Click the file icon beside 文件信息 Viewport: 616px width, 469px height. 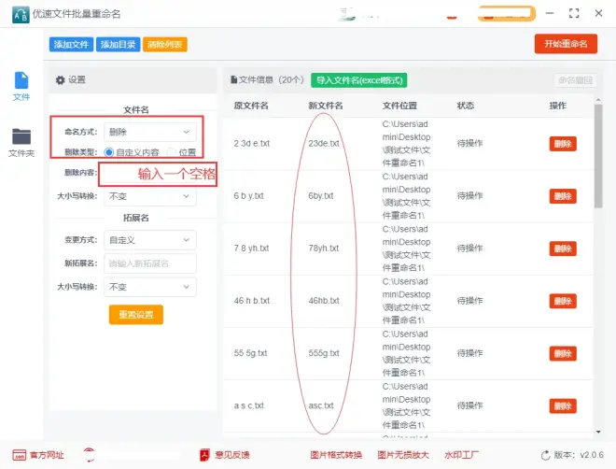(234, 80)
